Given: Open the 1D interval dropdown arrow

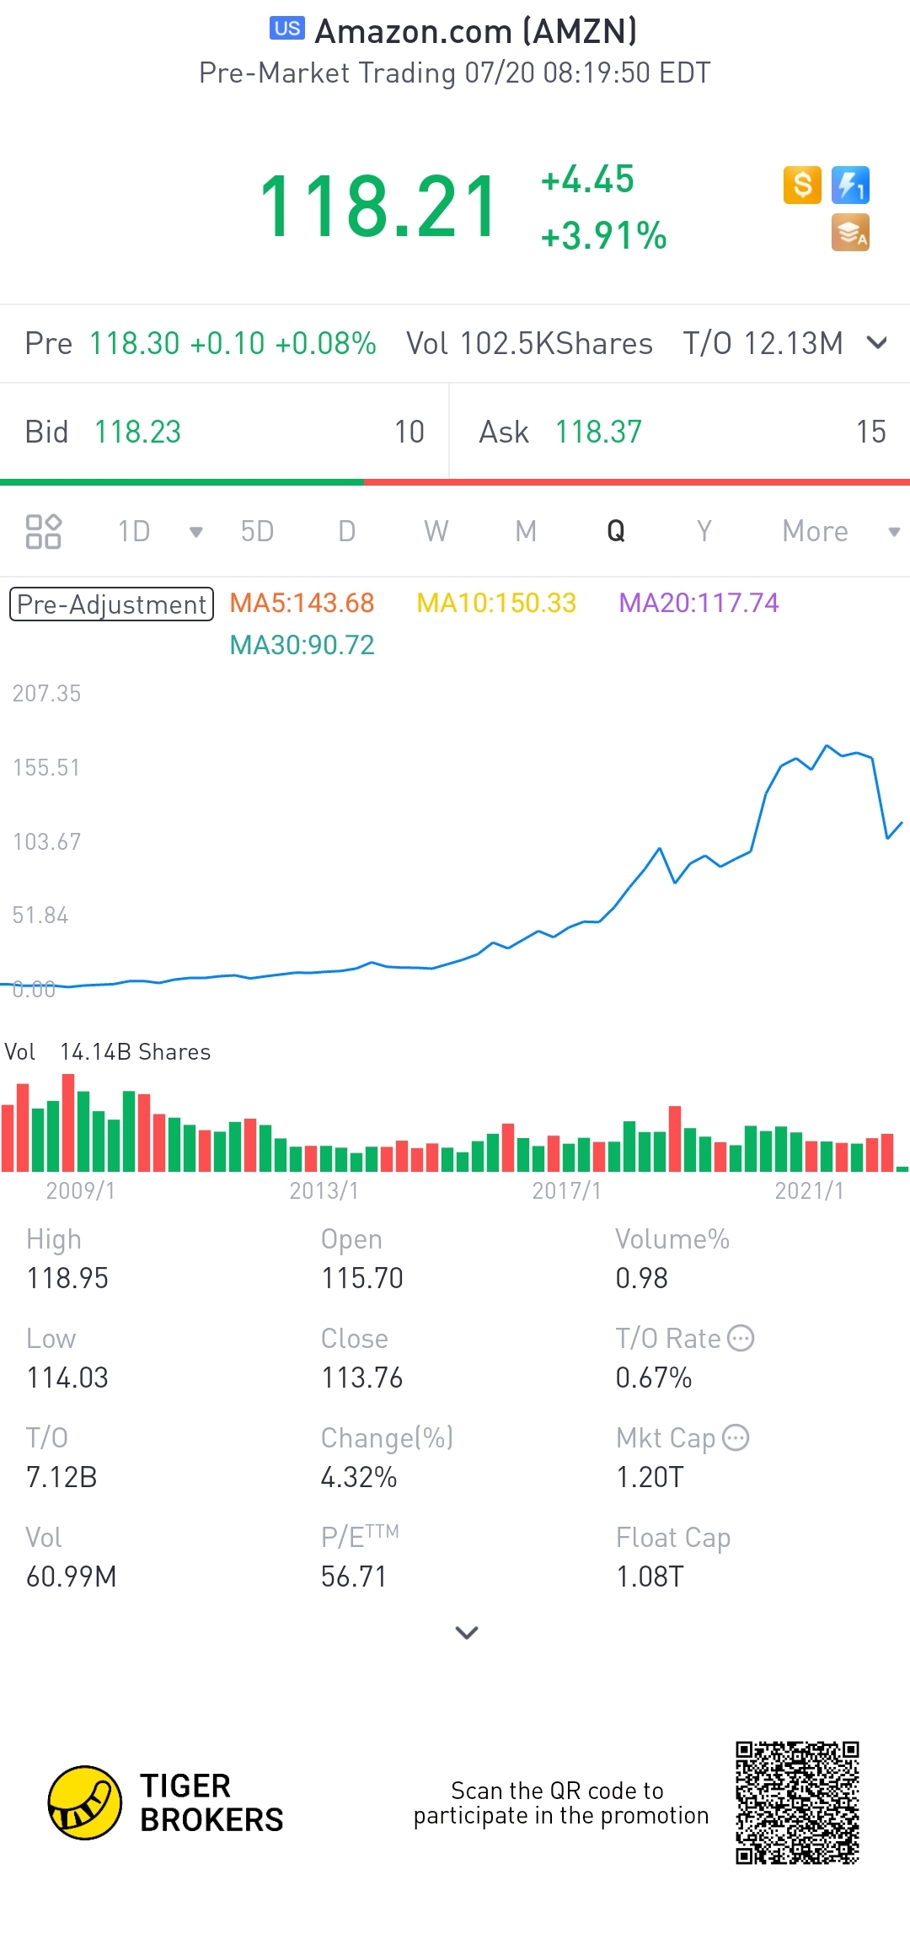Looking at the screenshot, I should tap(196, 532).
